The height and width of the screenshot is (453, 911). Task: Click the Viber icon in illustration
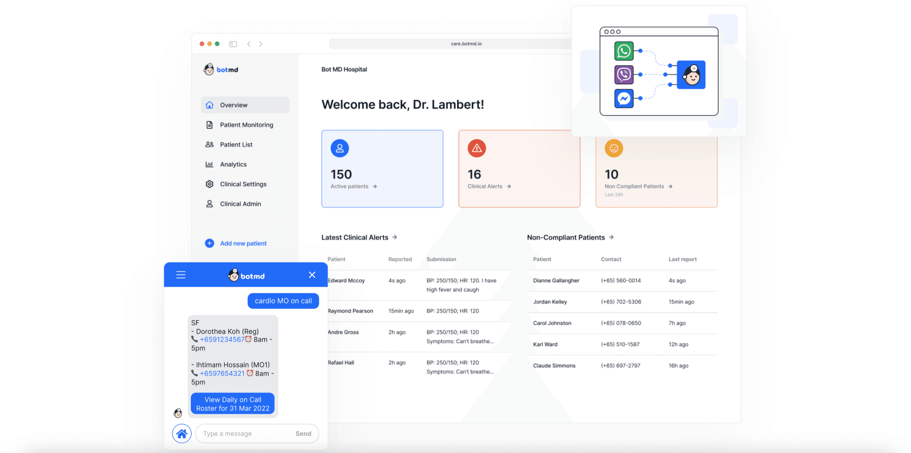(x=623, y=75)
